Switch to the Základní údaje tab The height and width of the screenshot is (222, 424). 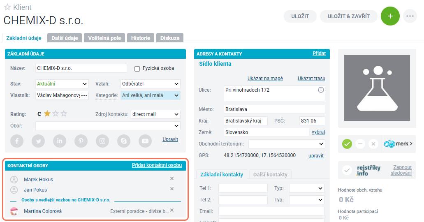[24, 38]
